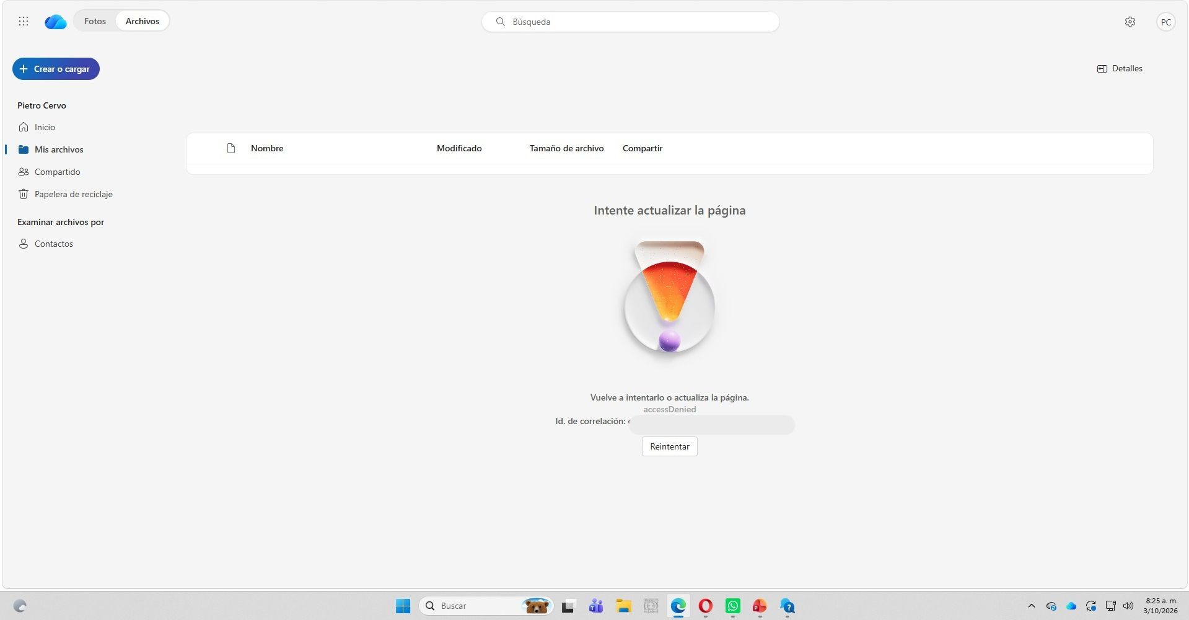Open volume control in system tray
Viewport: 1189px width, 620px height.
(x=1128, y=606)
